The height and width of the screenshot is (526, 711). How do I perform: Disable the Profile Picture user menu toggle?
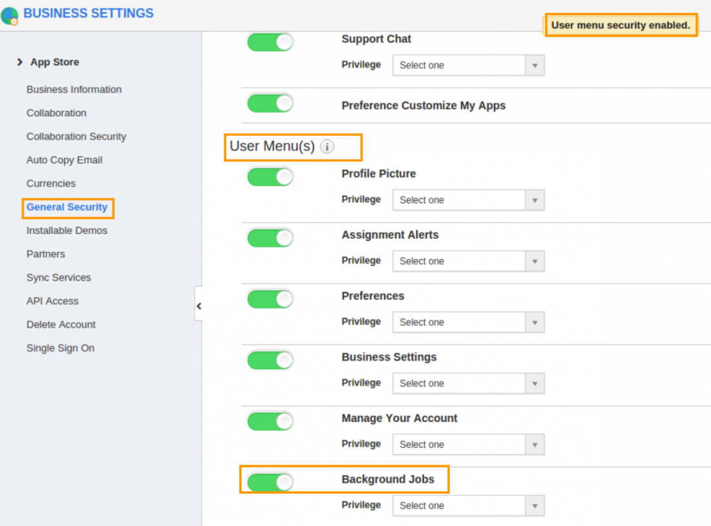click(x=270, y=176)
